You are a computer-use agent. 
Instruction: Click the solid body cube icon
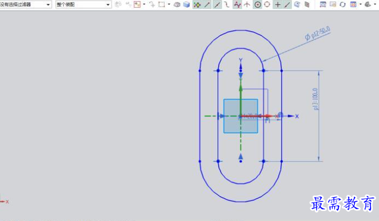pyautogui.click(x=186, y=4)
